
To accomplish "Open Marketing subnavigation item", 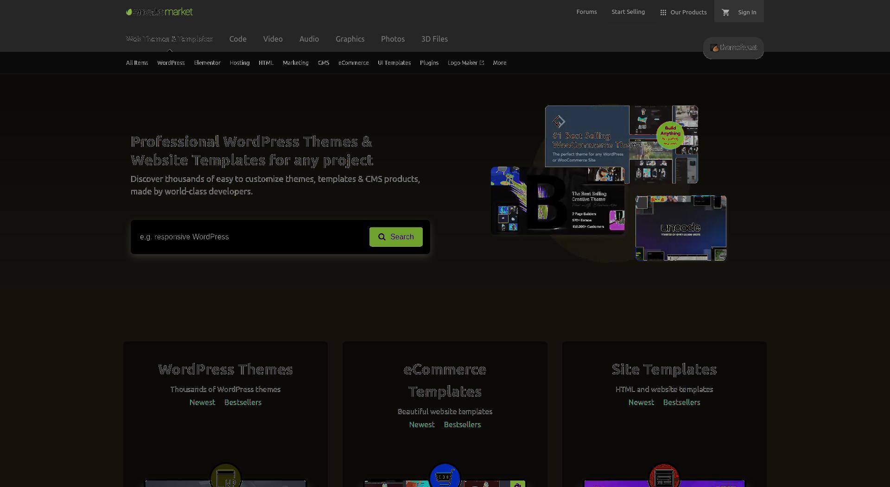I will click(x=296, y=62).
